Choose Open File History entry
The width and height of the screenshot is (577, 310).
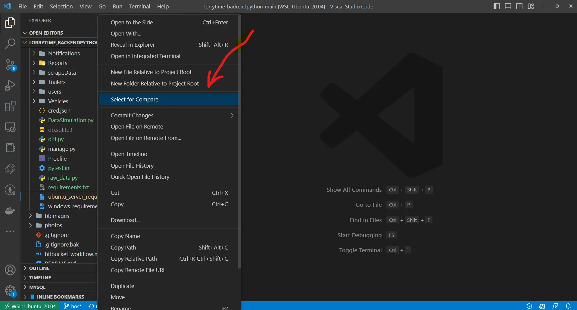tap(169, 166)
